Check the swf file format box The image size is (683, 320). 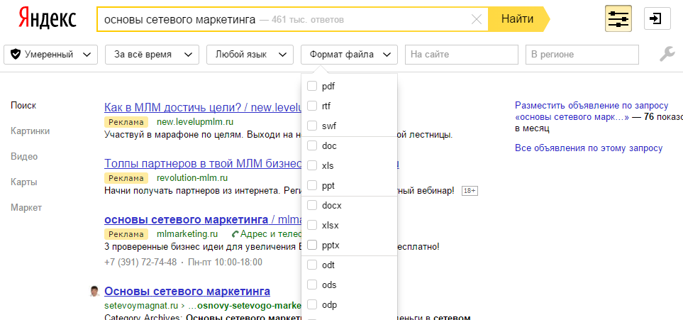312,126
